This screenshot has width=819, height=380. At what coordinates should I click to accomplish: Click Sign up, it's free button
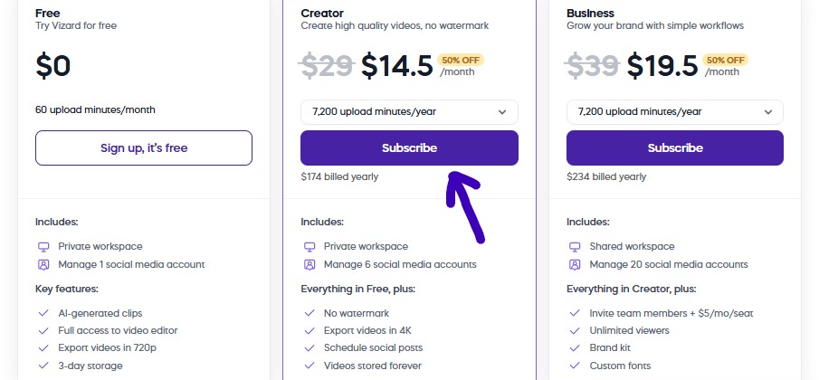(144, 147)
